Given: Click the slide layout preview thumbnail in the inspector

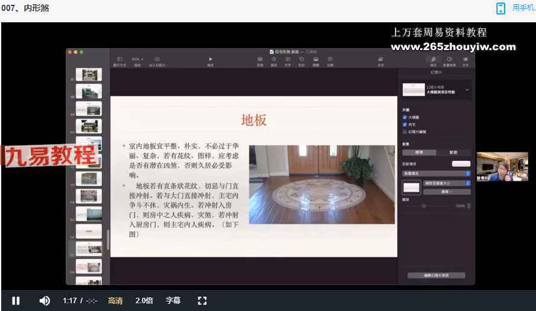Looking at the screenshot, I should click(414, 90).
